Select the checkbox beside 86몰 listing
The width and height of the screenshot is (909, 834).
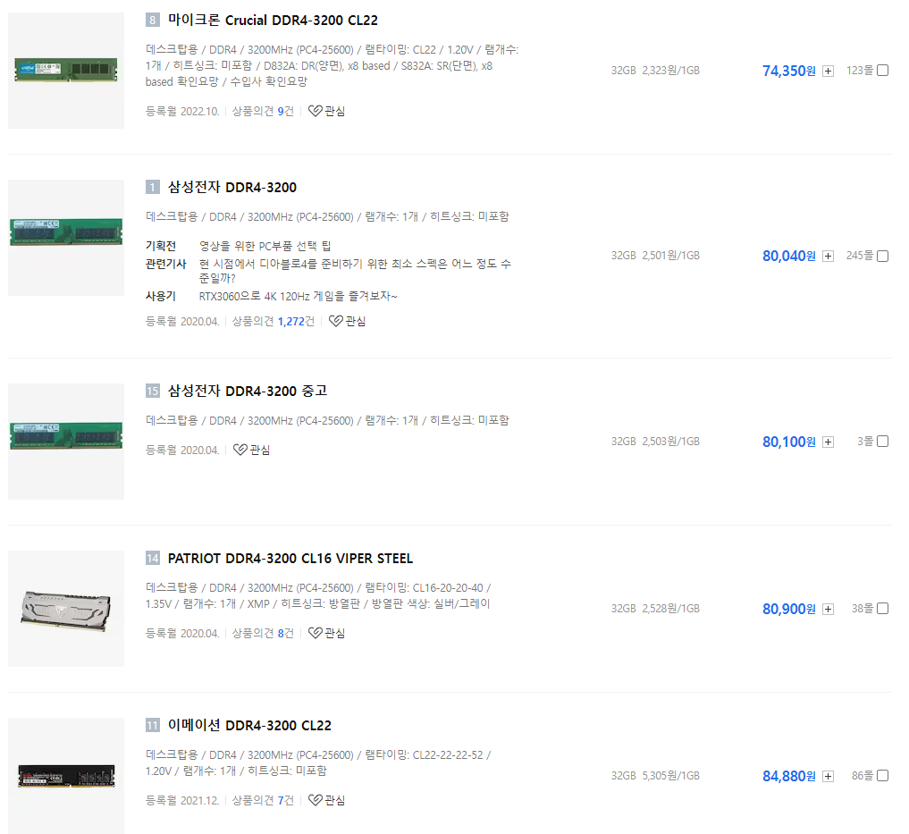[882, 775]
